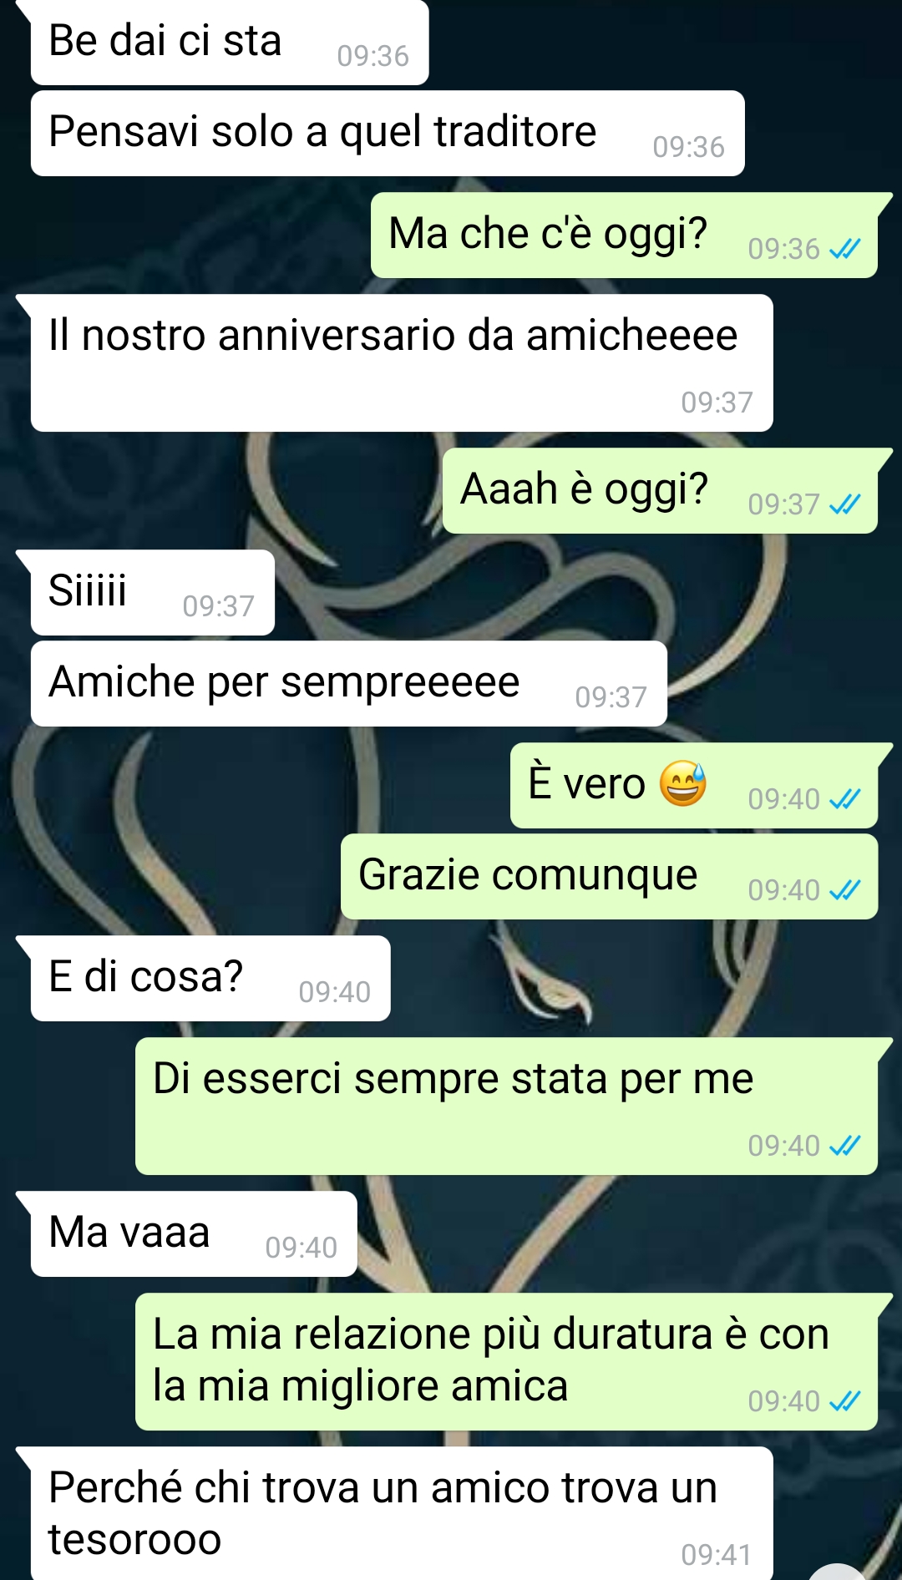Tap read checkmarks on È vero message
Image resolution: width=902 pixels, height=1580 pixels.
(x=844, y=799)
